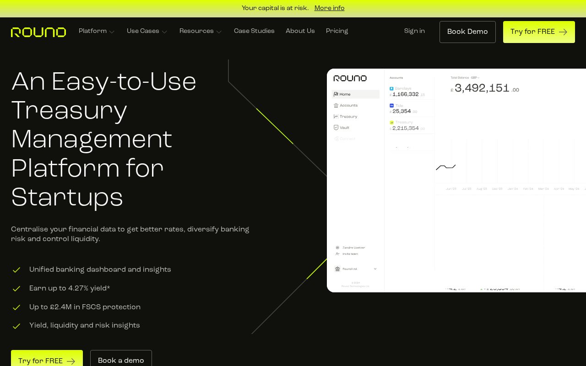Click the Treasury balance 2,215,354
Viewport: 586px width, 366px height.
coord(406,129)
